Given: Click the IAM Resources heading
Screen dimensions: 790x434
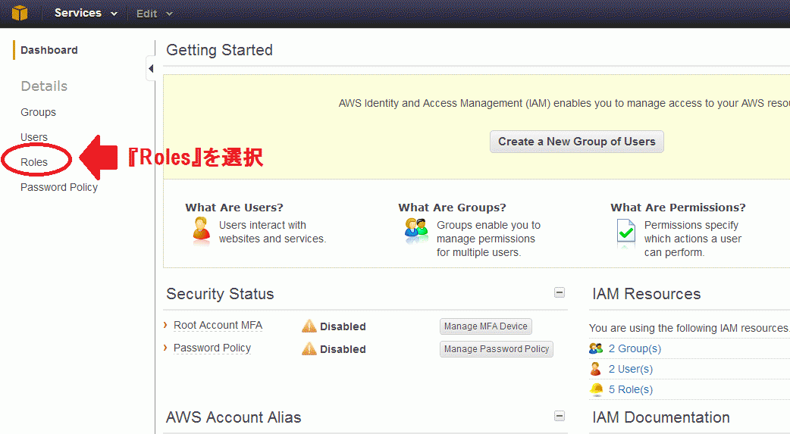Looking at the screenshot, I should pos(647,294).
